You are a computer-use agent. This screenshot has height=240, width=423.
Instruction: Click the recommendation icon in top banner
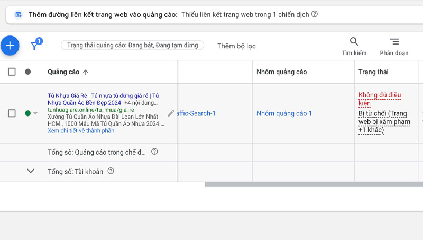coord(18,15)
